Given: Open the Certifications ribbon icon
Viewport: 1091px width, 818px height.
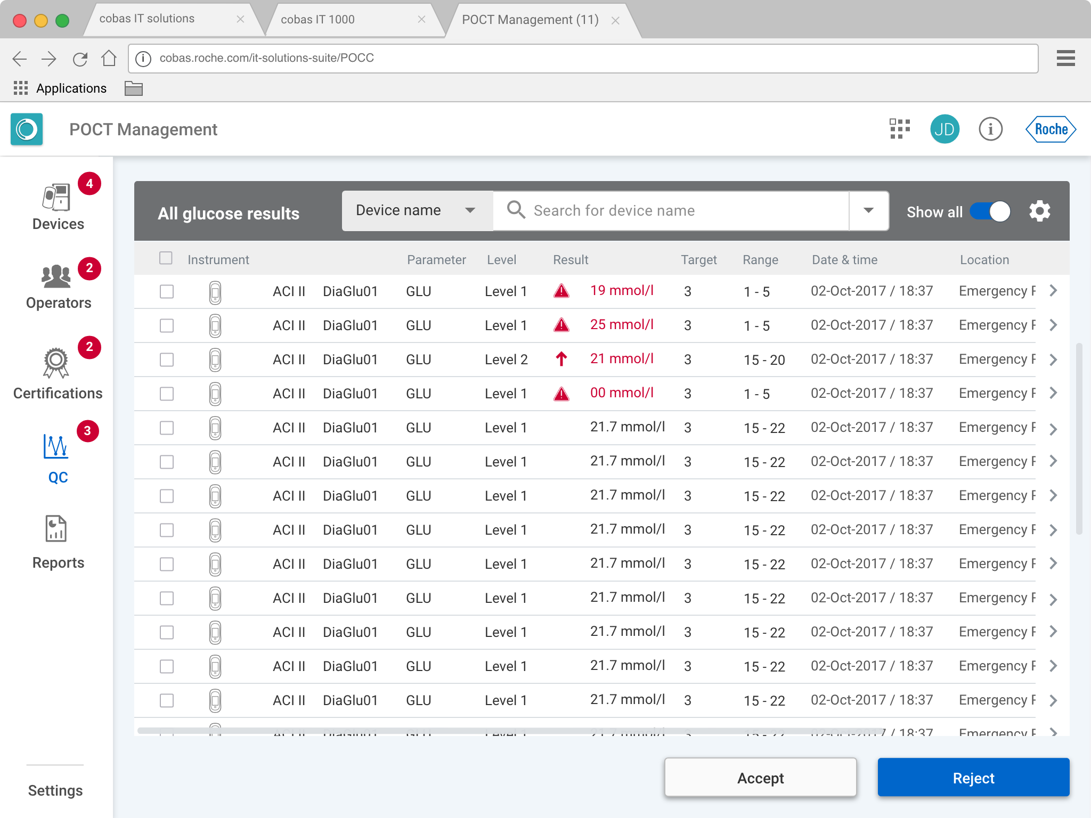Looking at the screenshot, I should point(56,363).
